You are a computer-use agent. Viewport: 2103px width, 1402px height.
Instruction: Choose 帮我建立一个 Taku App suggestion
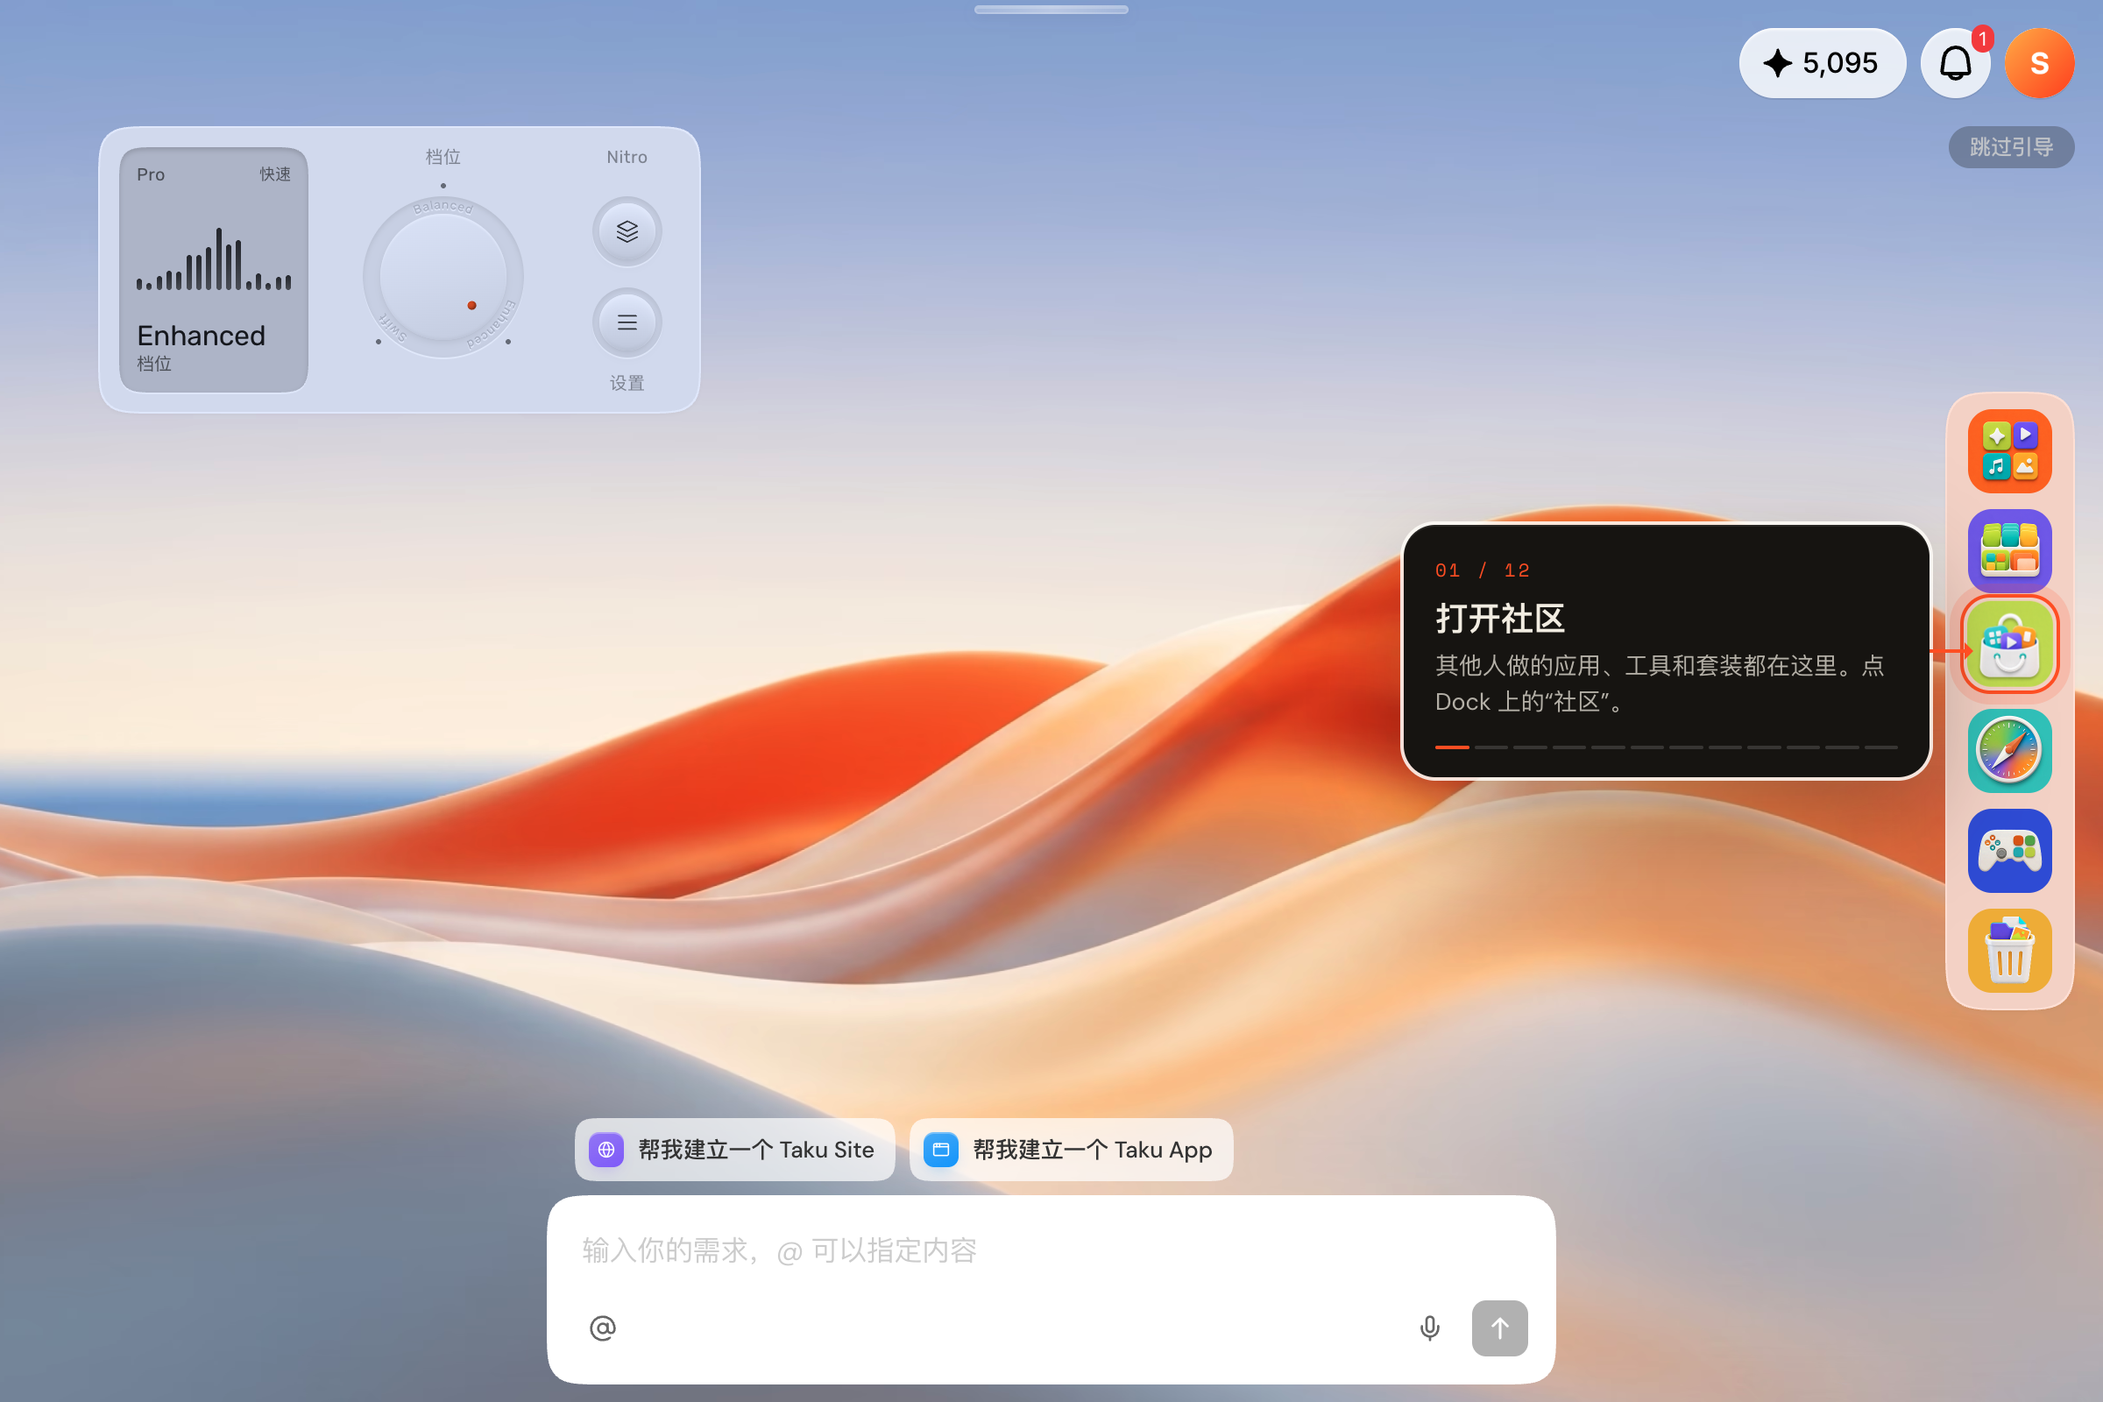click(x=1070, y=1149)
